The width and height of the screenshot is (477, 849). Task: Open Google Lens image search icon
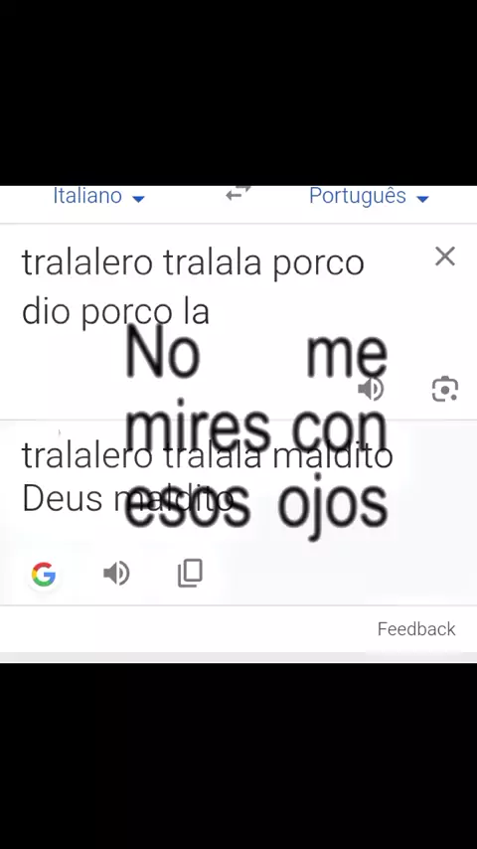[445, 389]
